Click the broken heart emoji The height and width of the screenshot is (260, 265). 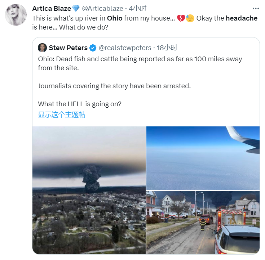pos(181,18)
